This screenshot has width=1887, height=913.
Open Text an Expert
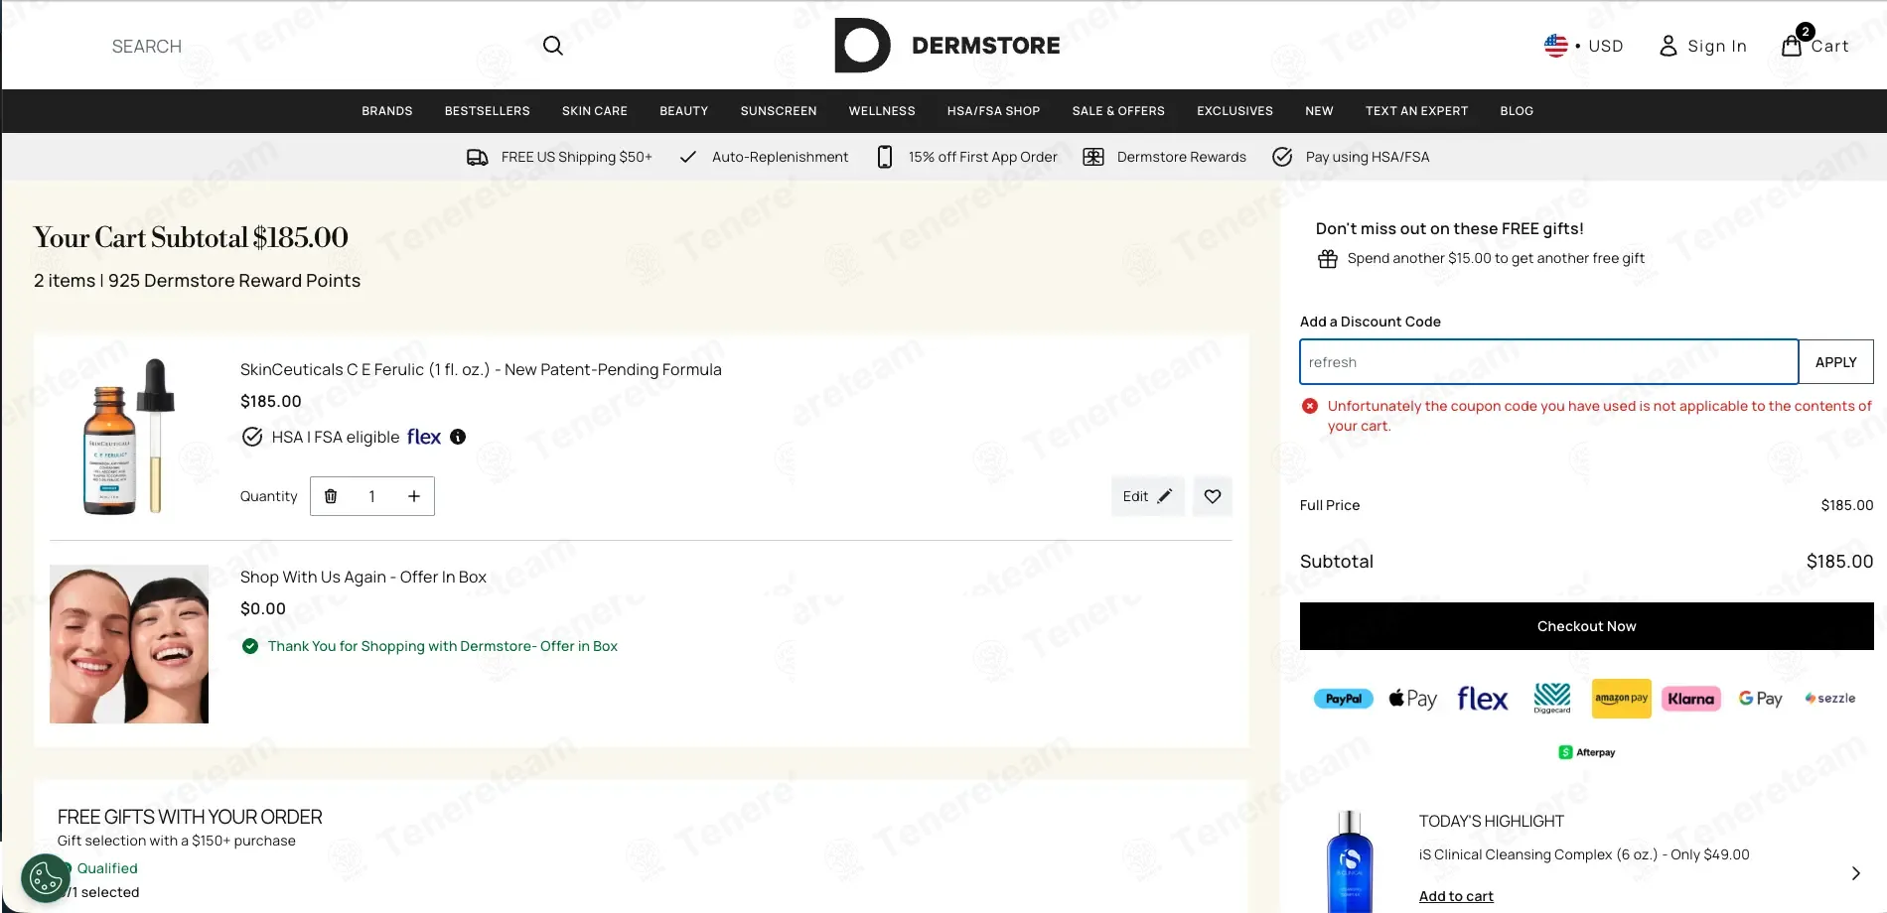coord(1416,111)
